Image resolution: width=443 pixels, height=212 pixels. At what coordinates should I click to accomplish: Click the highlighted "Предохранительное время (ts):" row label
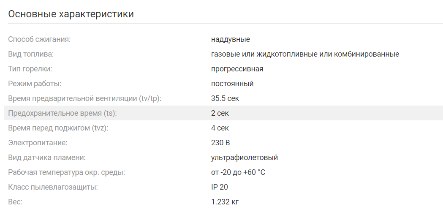pyautogui.click(x=63, y=113)
